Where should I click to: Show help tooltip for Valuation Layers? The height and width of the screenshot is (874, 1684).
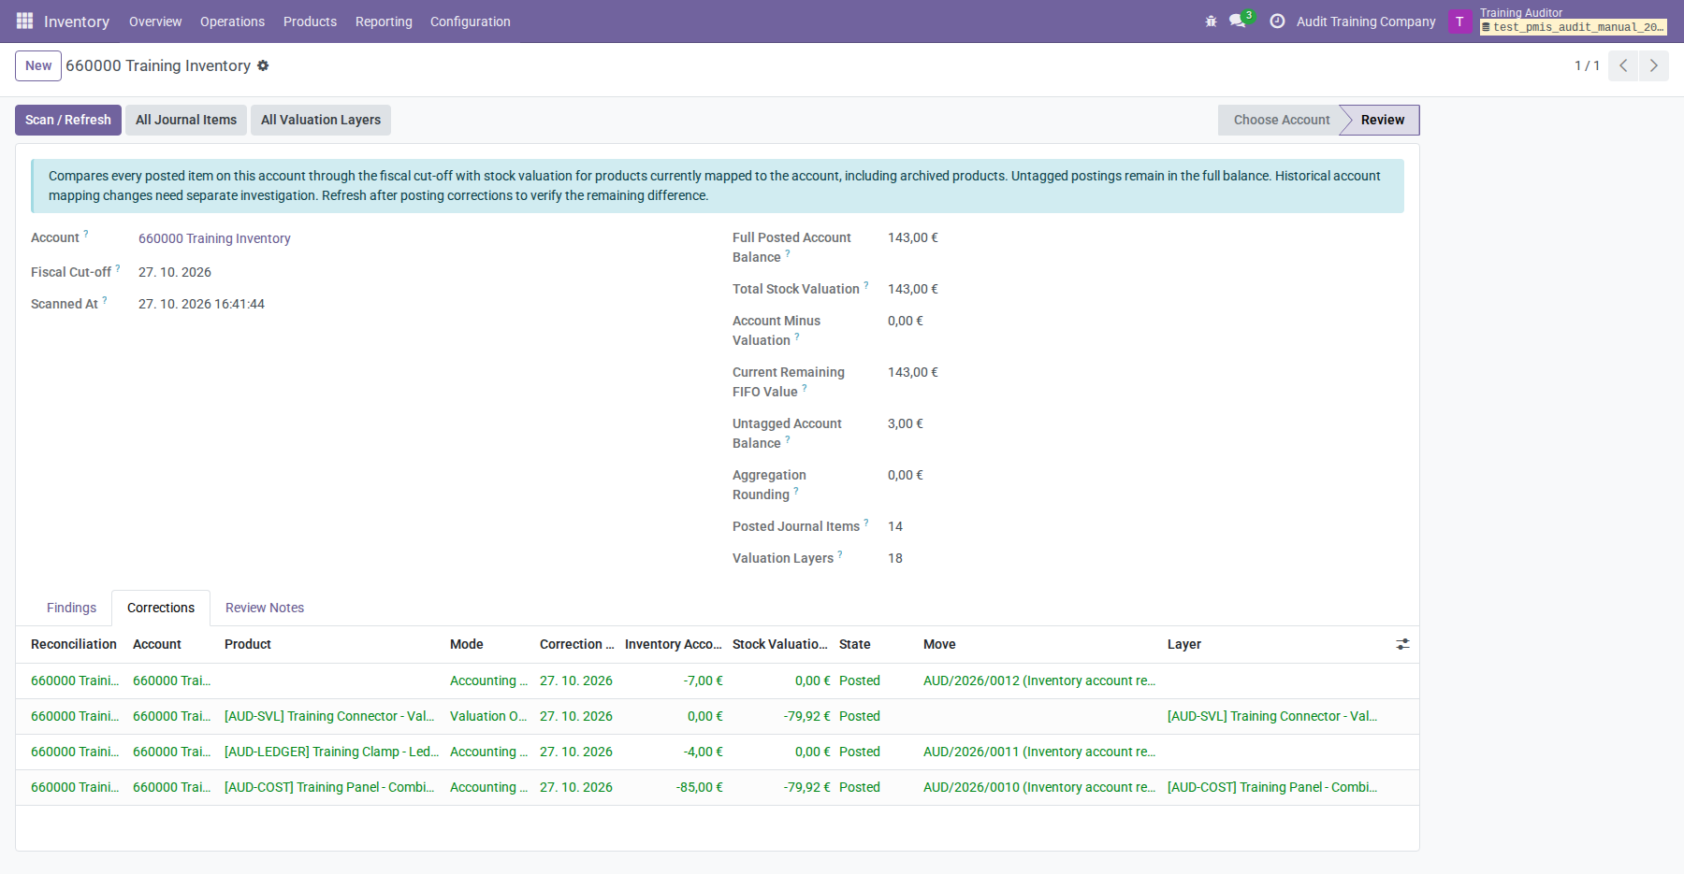pos(840,554)
